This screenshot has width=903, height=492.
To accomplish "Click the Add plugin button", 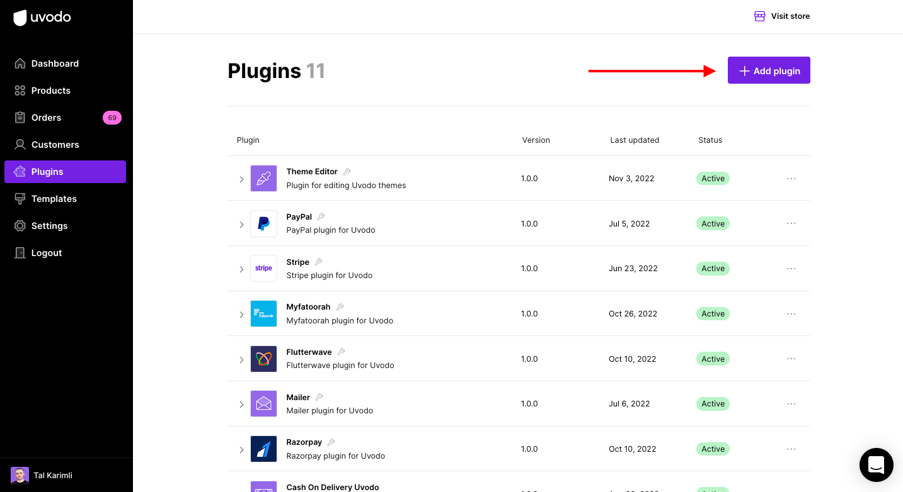I will point(769,70).
